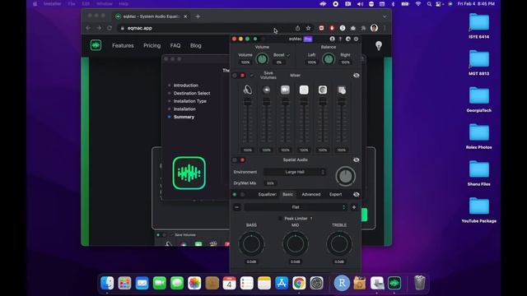
Task: Click the Volume 100% value field
Action: pyautogui.click(x=245, y=62)
